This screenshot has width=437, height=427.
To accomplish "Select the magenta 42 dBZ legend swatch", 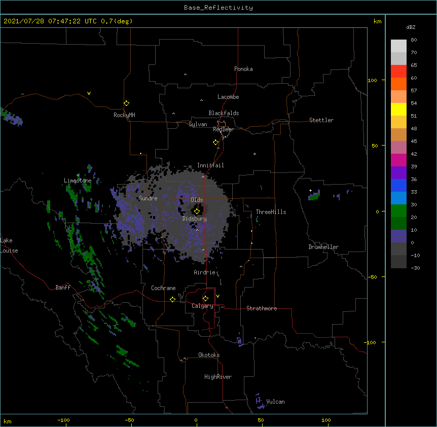I will 398,160.
